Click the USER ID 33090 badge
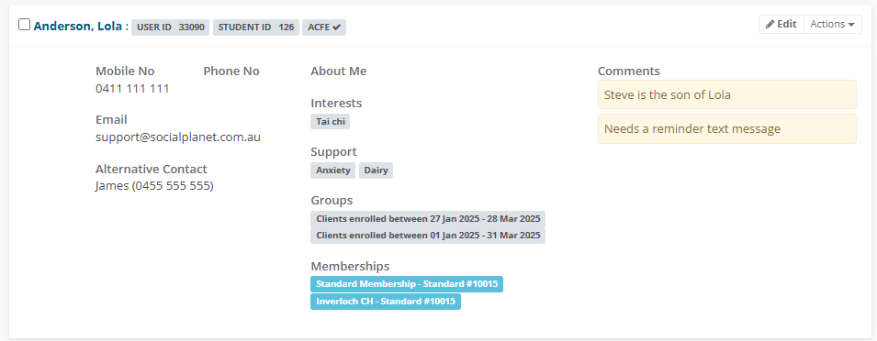Screen dimensions: 877x341 (171, 27)
